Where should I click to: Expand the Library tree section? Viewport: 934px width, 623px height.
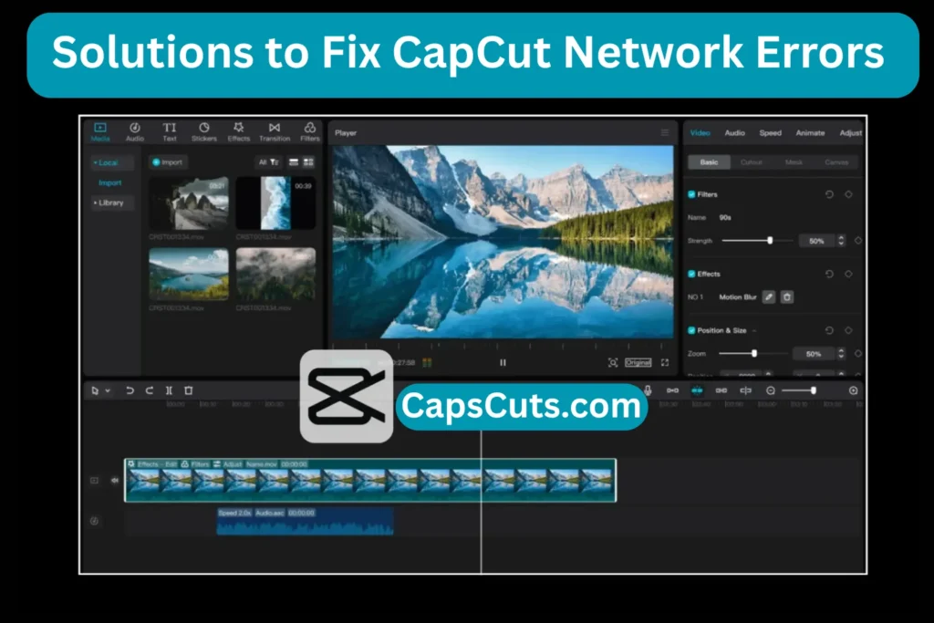(95, 203)
